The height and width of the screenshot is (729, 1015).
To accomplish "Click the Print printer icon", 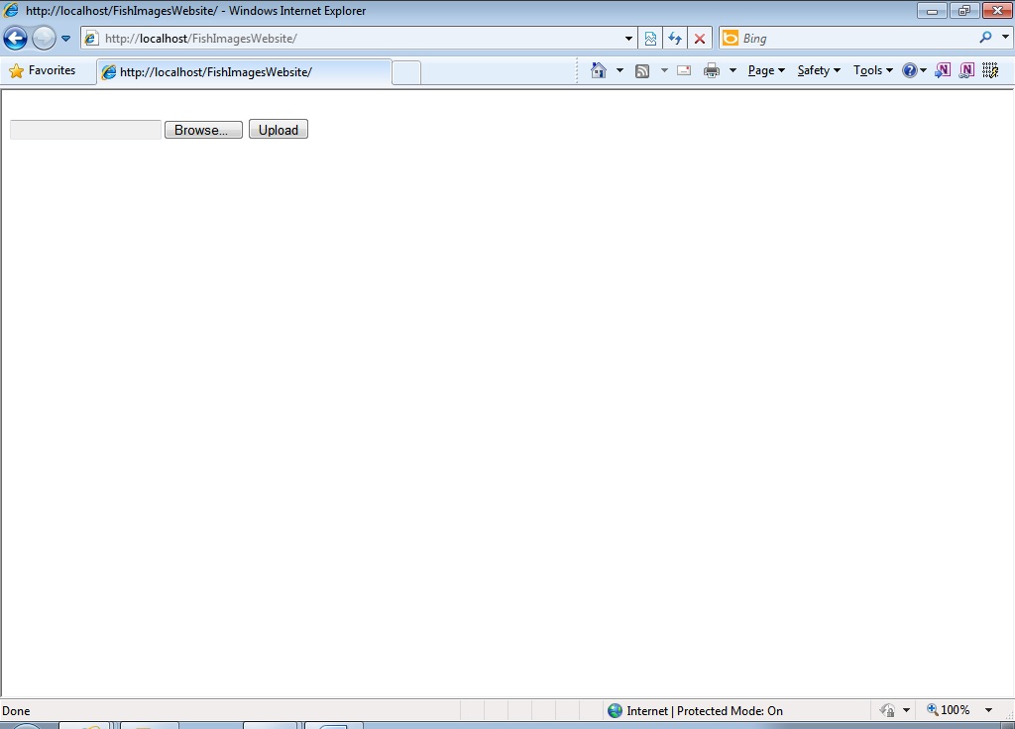I will pyautogui.click(x=712, y=70).
